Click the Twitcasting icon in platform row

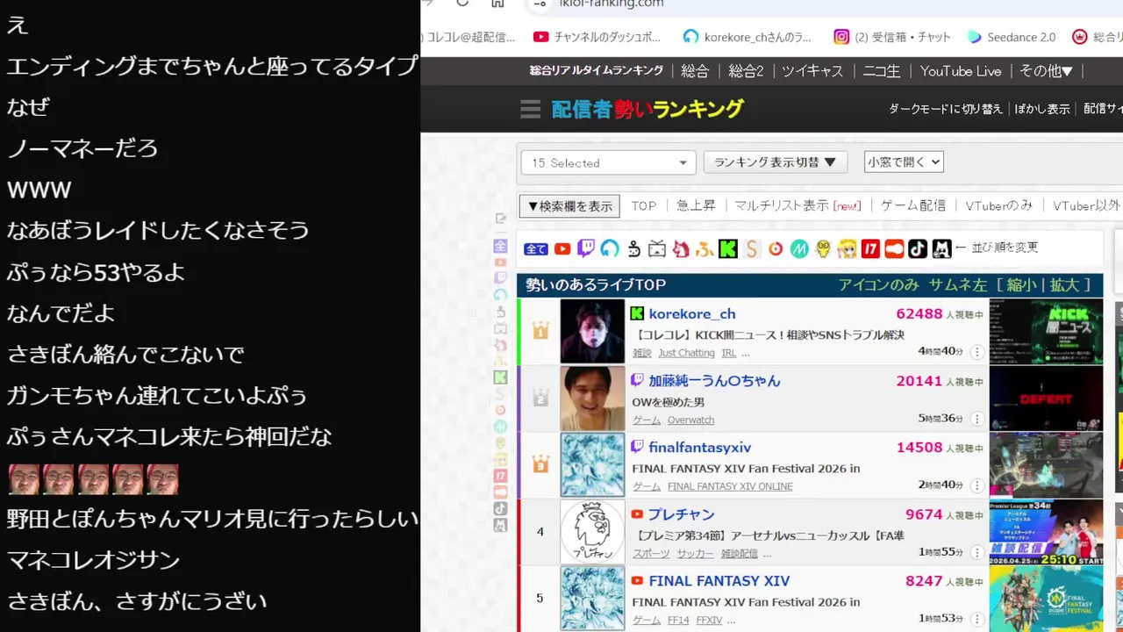tap(633, 249)
